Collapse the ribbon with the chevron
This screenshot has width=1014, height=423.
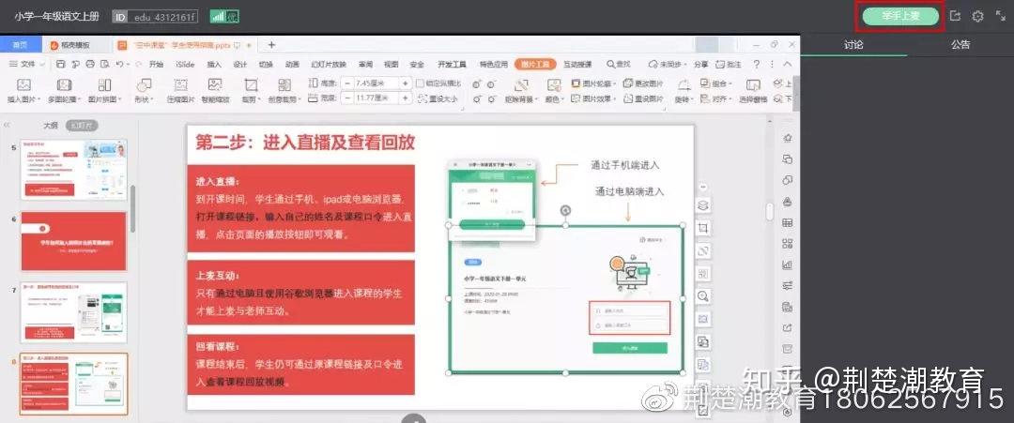pos(787,64)
